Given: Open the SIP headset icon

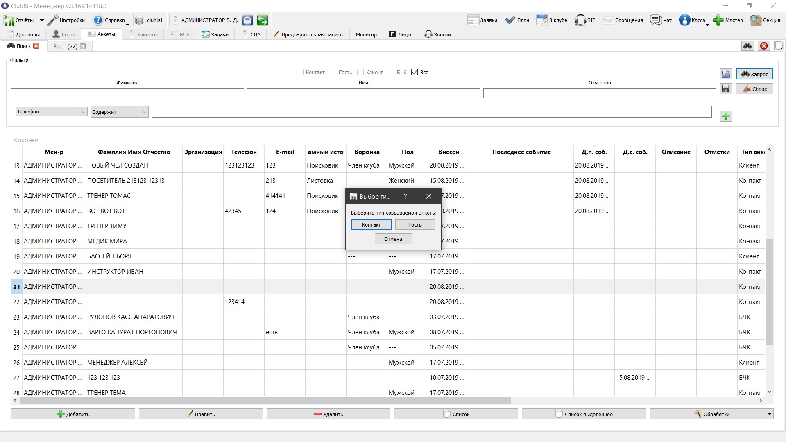Looking at the screenshot, I should click(580, 20).
